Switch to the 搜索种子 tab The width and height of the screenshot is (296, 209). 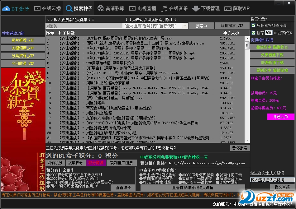pyautogui.click(x=79, y=8)
